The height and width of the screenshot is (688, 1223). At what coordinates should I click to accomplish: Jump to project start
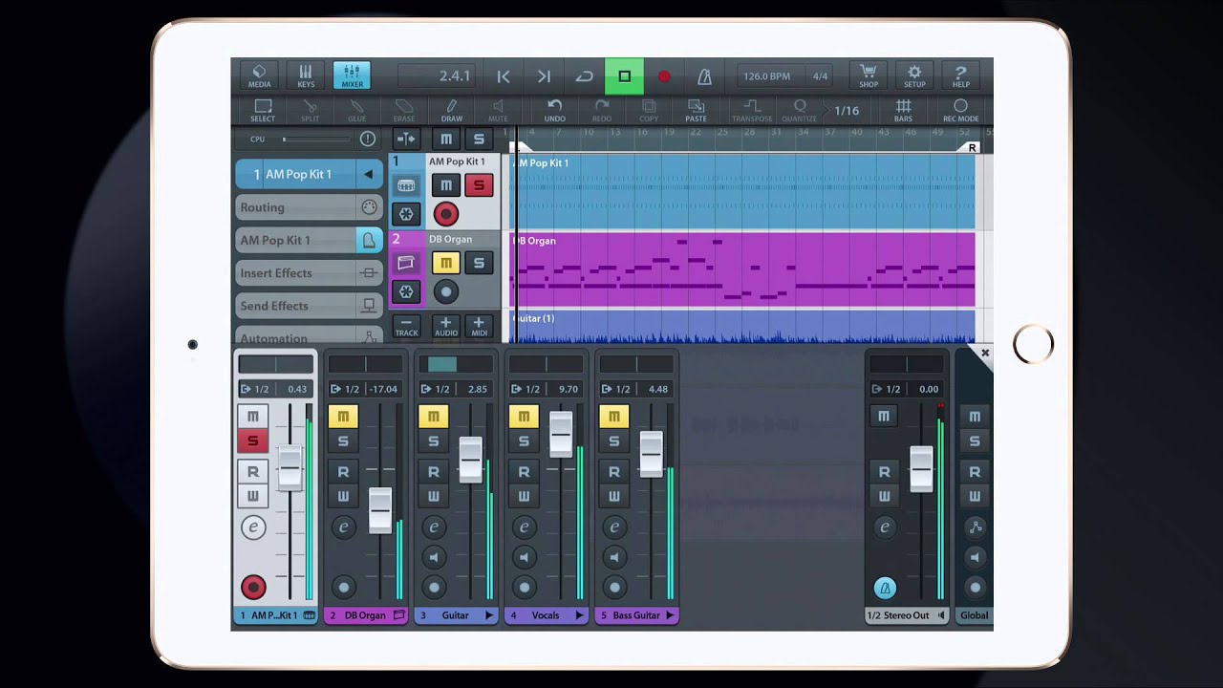click(504, 76)
